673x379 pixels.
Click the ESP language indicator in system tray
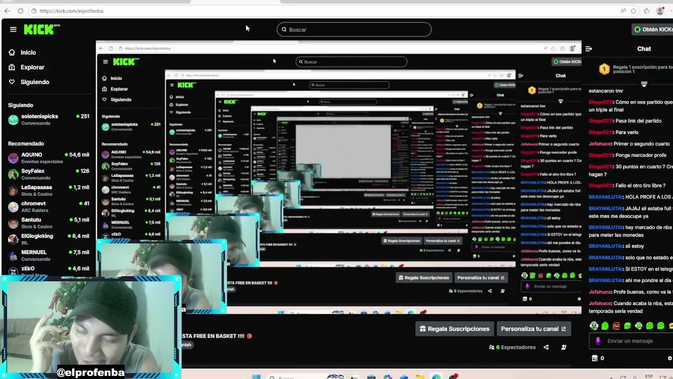pos(649,376)
